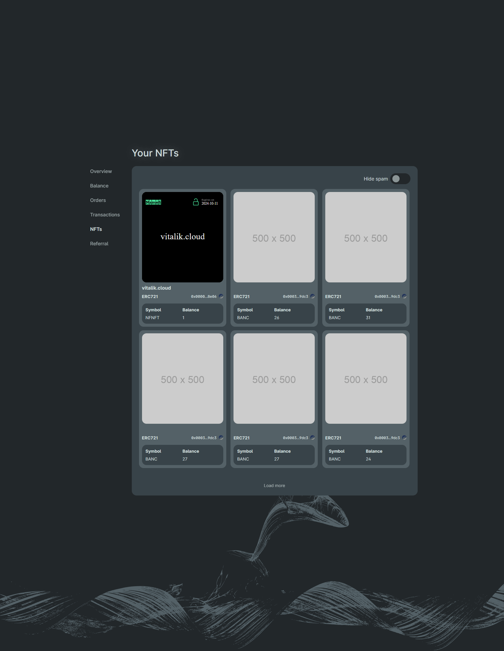
Task: Click contract address 0x0000...8e06
Action: pos(204,297)
